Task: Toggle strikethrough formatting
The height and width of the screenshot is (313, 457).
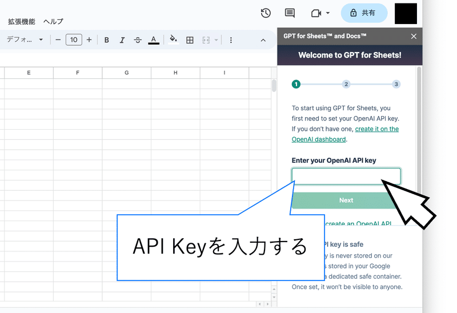Action: click(138, 40)
